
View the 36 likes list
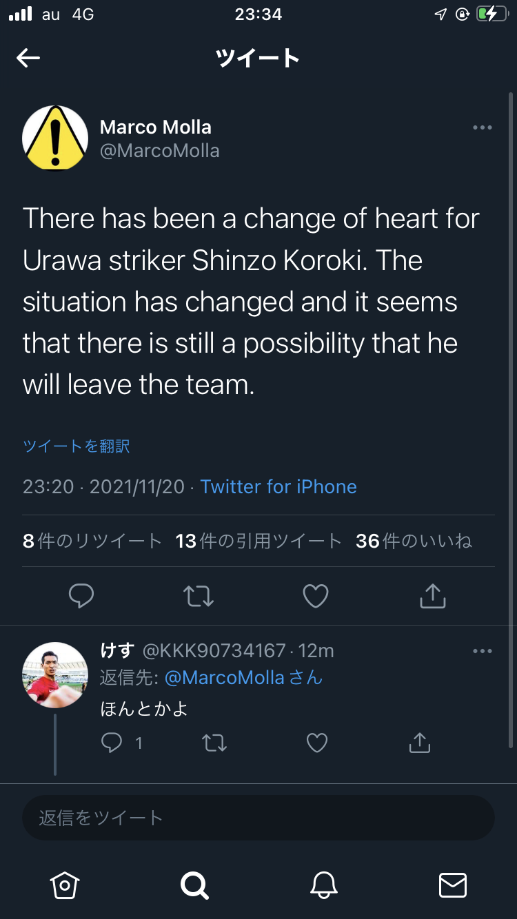(x=414, y=541)
